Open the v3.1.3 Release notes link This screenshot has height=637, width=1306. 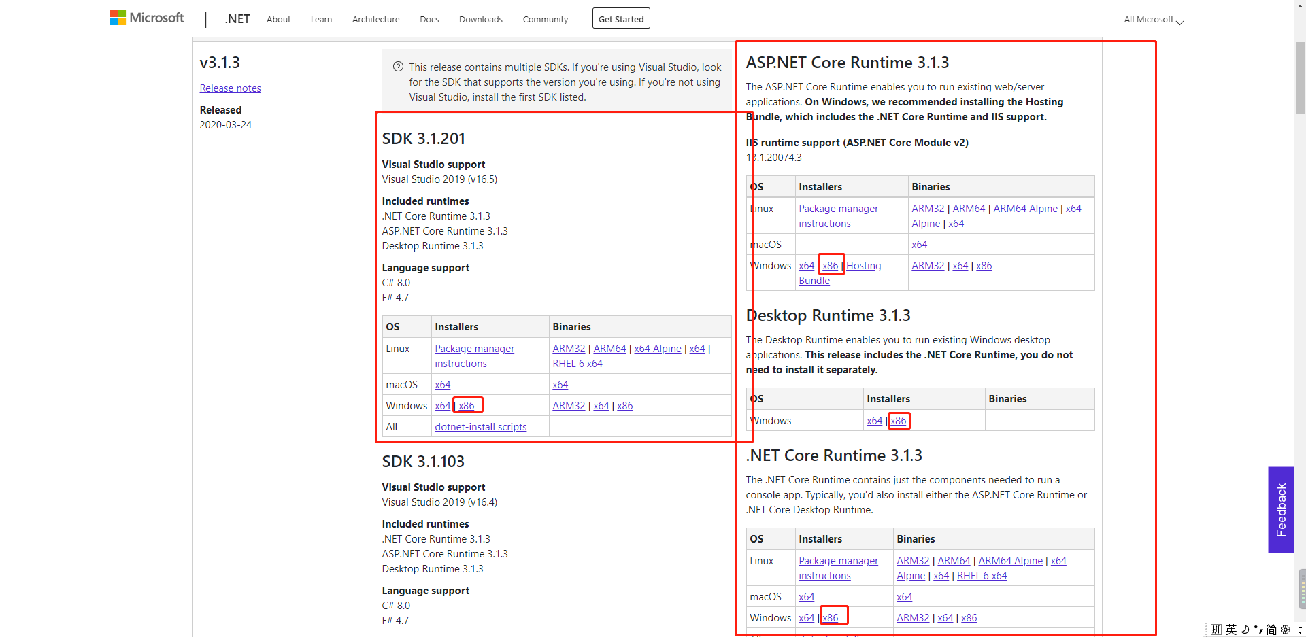click(x=230, y=88)
